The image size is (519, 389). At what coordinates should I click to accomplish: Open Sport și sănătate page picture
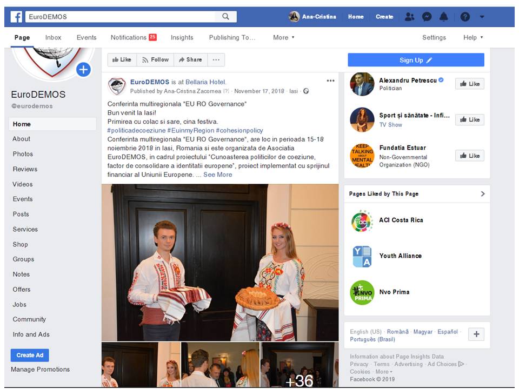[362, 120]
